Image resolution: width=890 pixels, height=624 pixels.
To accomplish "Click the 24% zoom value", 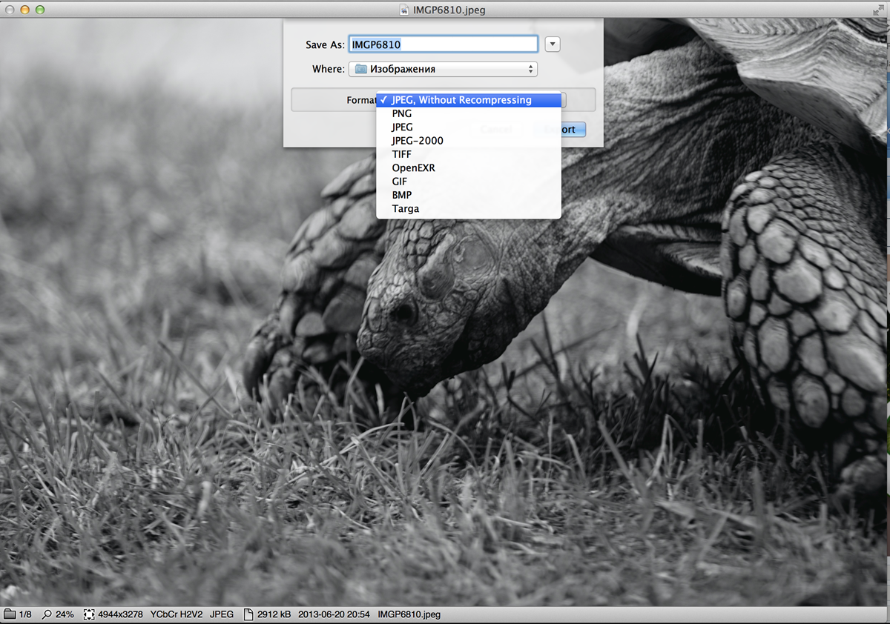I will 65,614.
